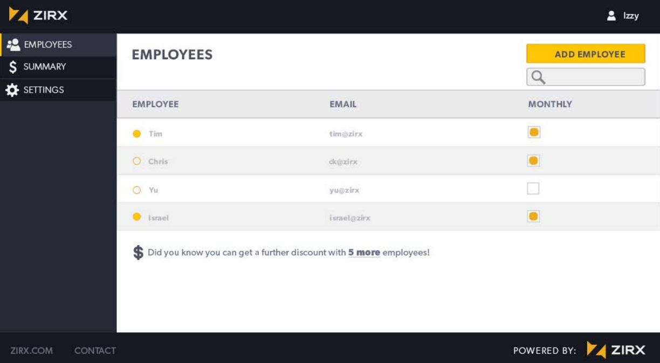Open the ZIRX.COM footer link

coord(31,351)
